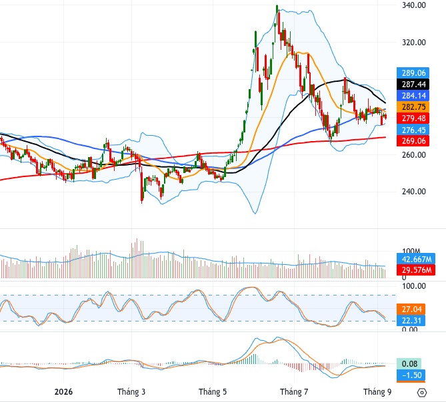Click the Tháng 5 time axis marker
This screenshot has height=402, width=446.
[x=213, y=392]
